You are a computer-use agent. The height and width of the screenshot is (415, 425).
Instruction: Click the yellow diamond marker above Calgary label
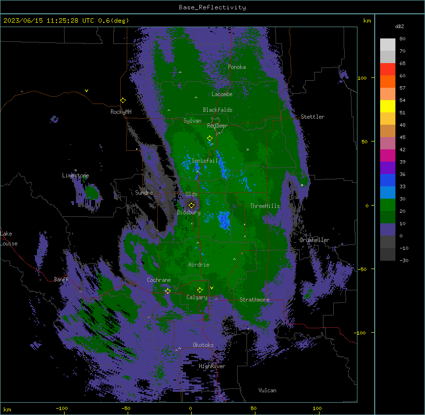coord(200,290)
